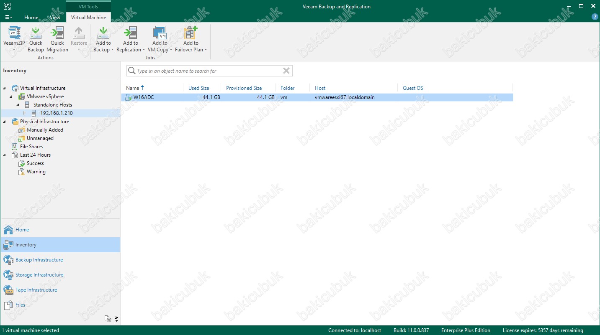The height and width of the screenshot is (335, 600).
Task: Select the Virtual Machine ribbon tab
Action: pyautogui.click(x=88, y=18)
